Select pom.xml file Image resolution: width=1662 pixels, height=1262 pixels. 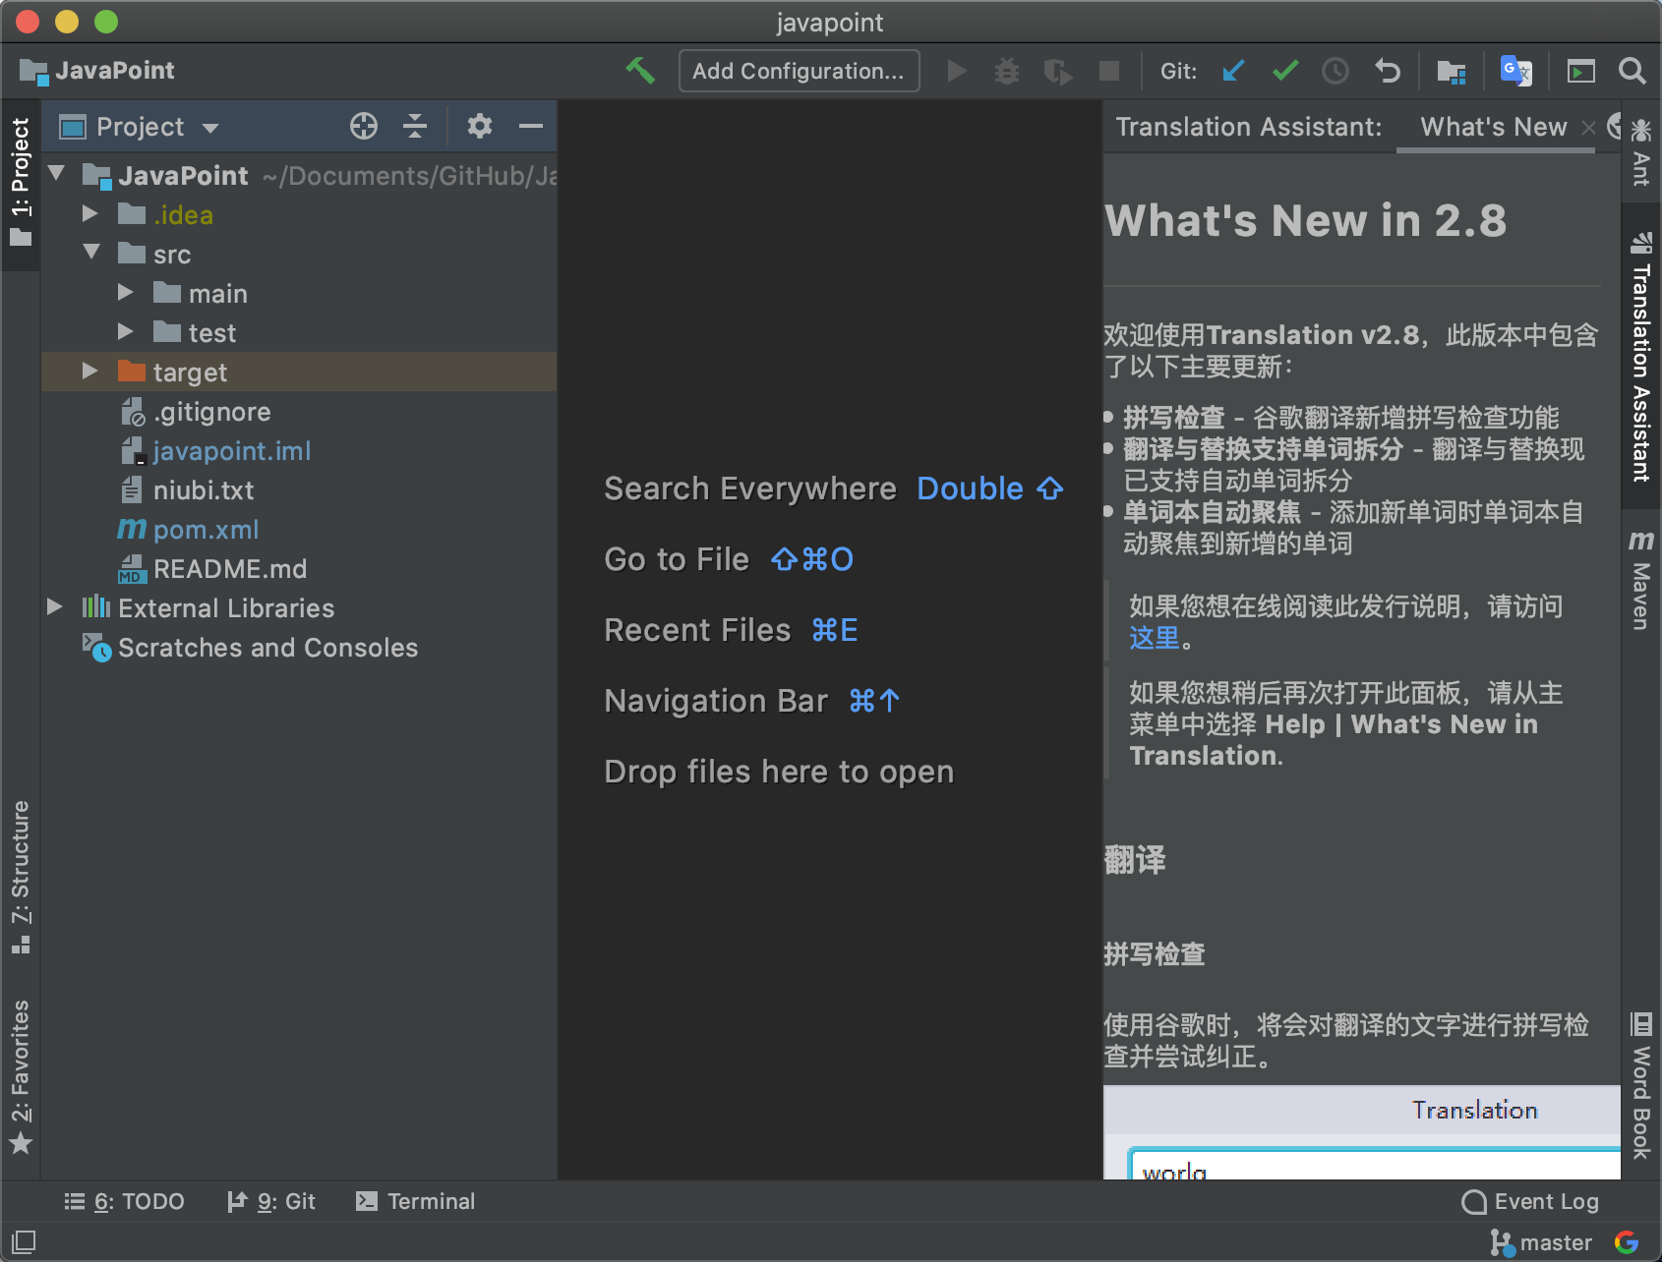point(206,530)
